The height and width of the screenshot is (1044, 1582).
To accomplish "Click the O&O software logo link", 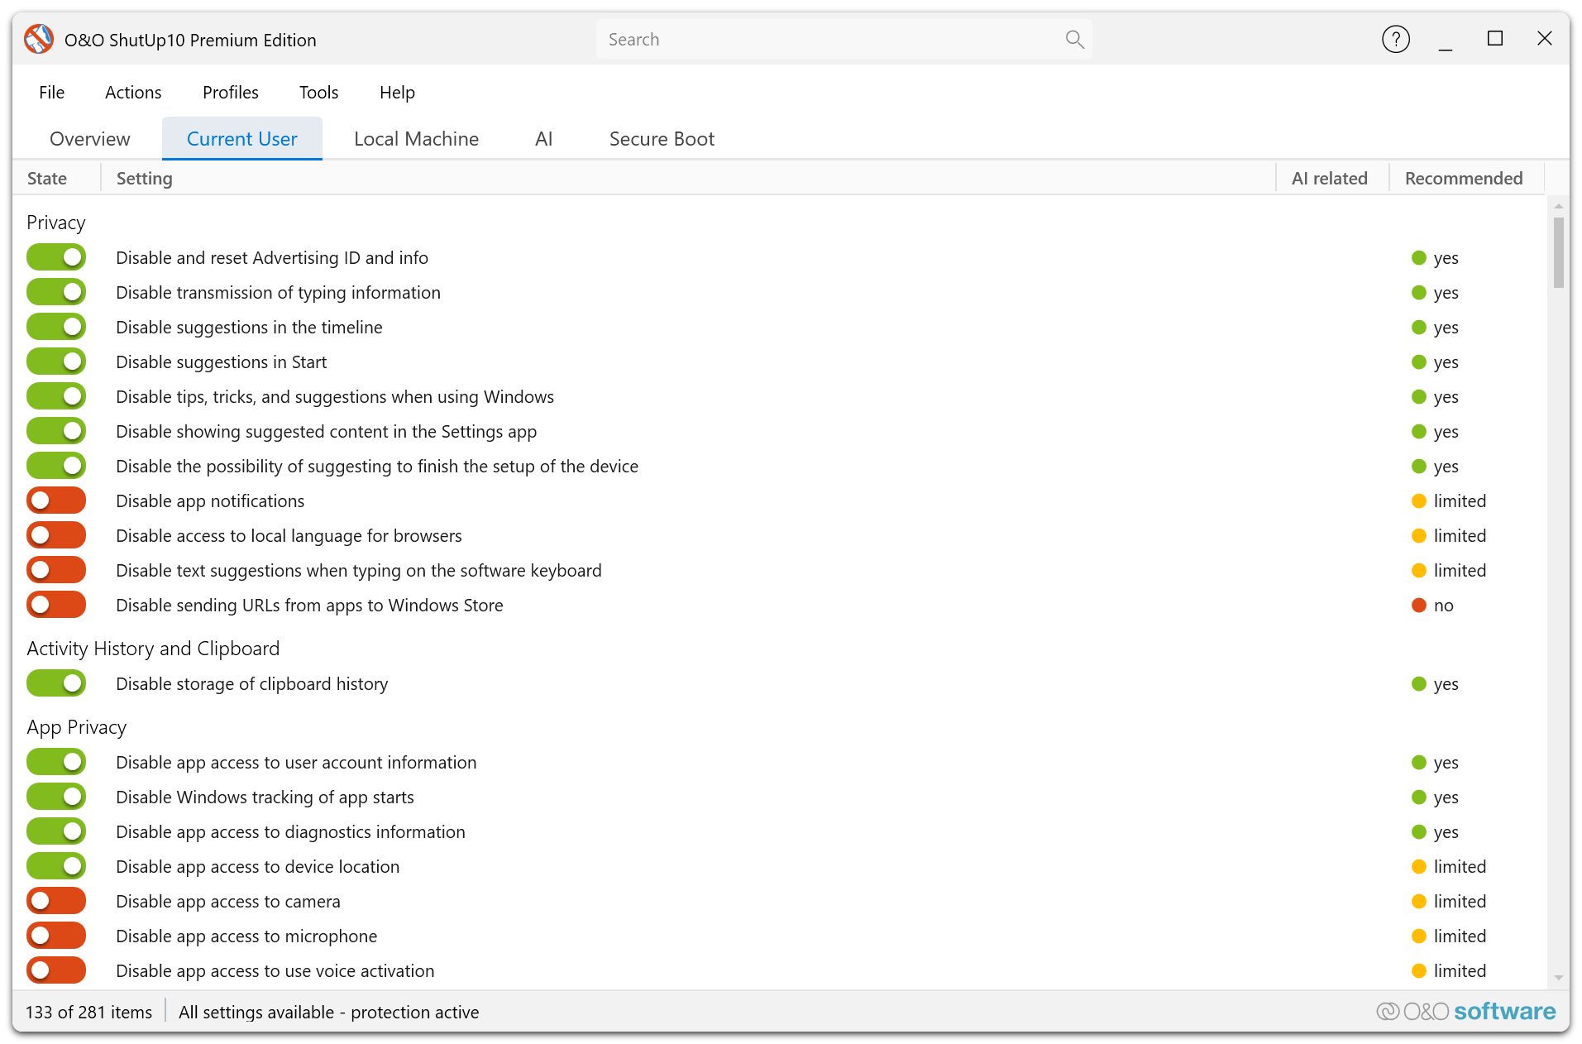I will click(x=1465, y=1011).
